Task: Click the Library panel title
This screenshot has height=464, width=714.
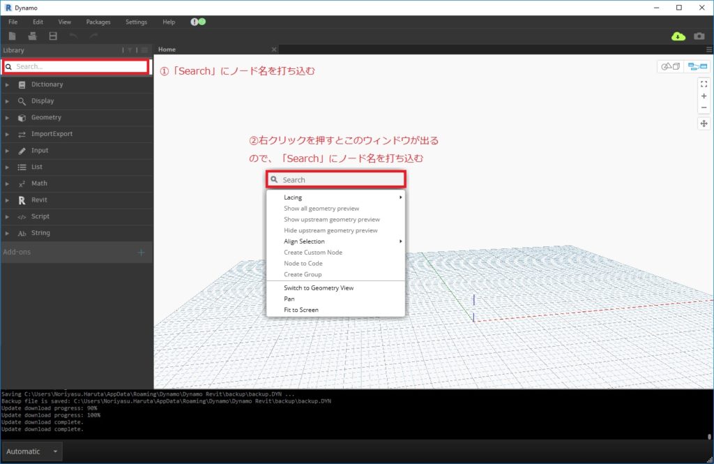Action: pos(14,50)
